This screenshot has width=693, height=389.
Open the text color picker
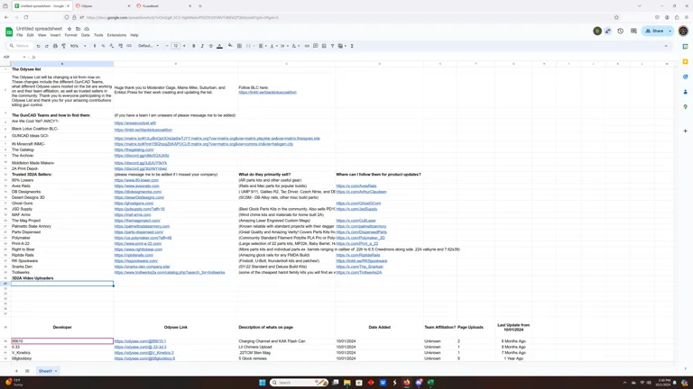(x=219, y=46)
